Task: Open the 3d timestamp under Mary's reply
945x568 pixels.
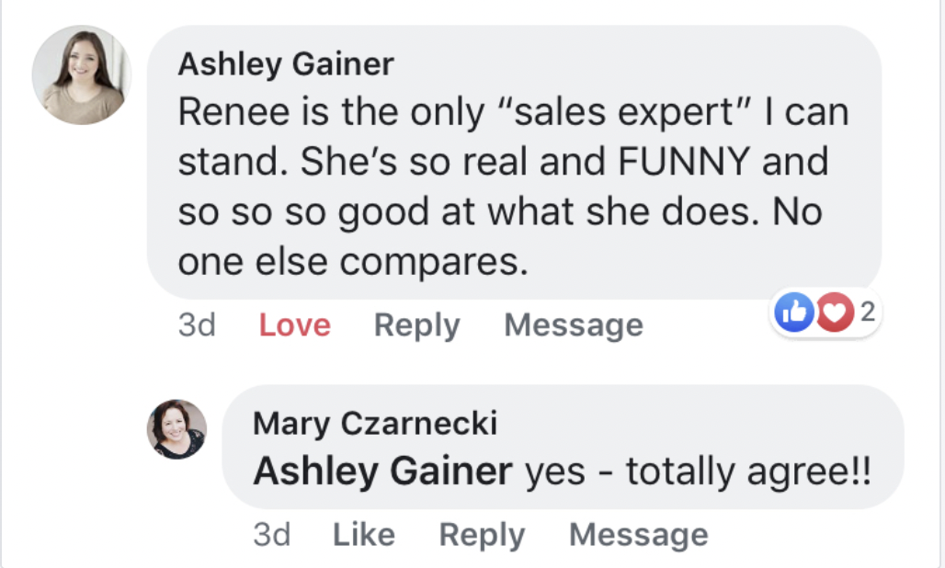Action: coord(271,535)
